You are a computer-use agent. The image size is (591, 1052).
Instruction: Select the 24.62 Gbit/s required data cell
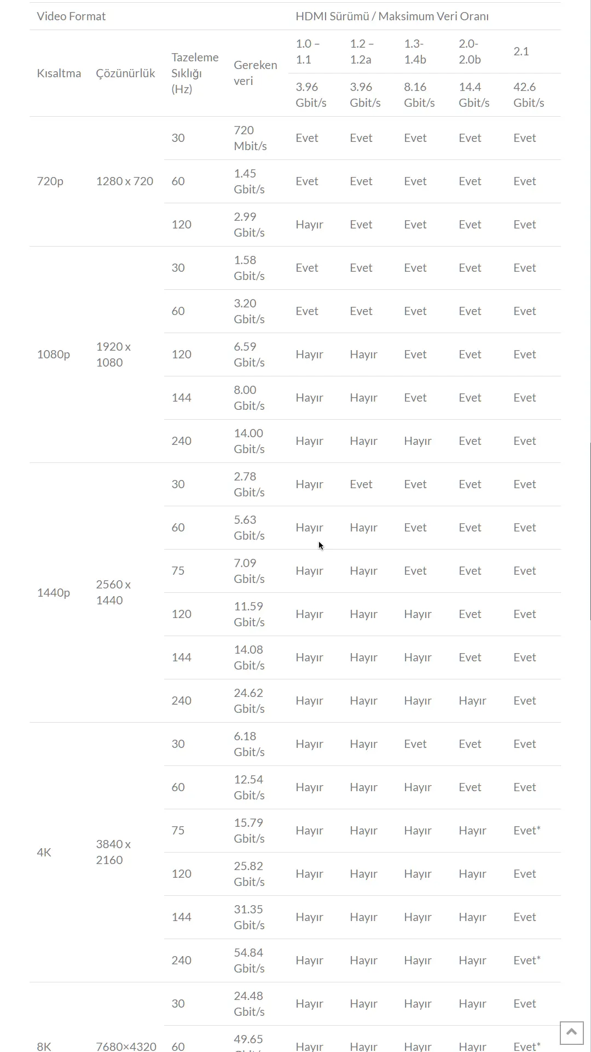tap(249, 701)
